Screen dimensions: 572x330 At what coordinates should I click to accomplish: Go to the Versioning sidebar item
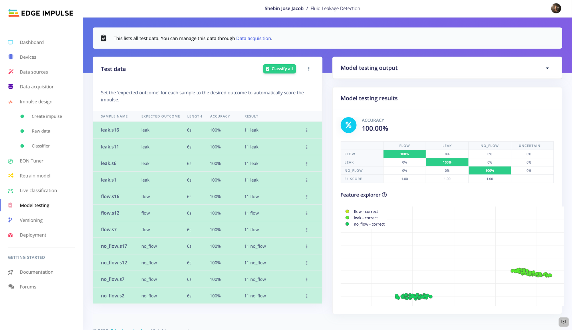[31, 220]
